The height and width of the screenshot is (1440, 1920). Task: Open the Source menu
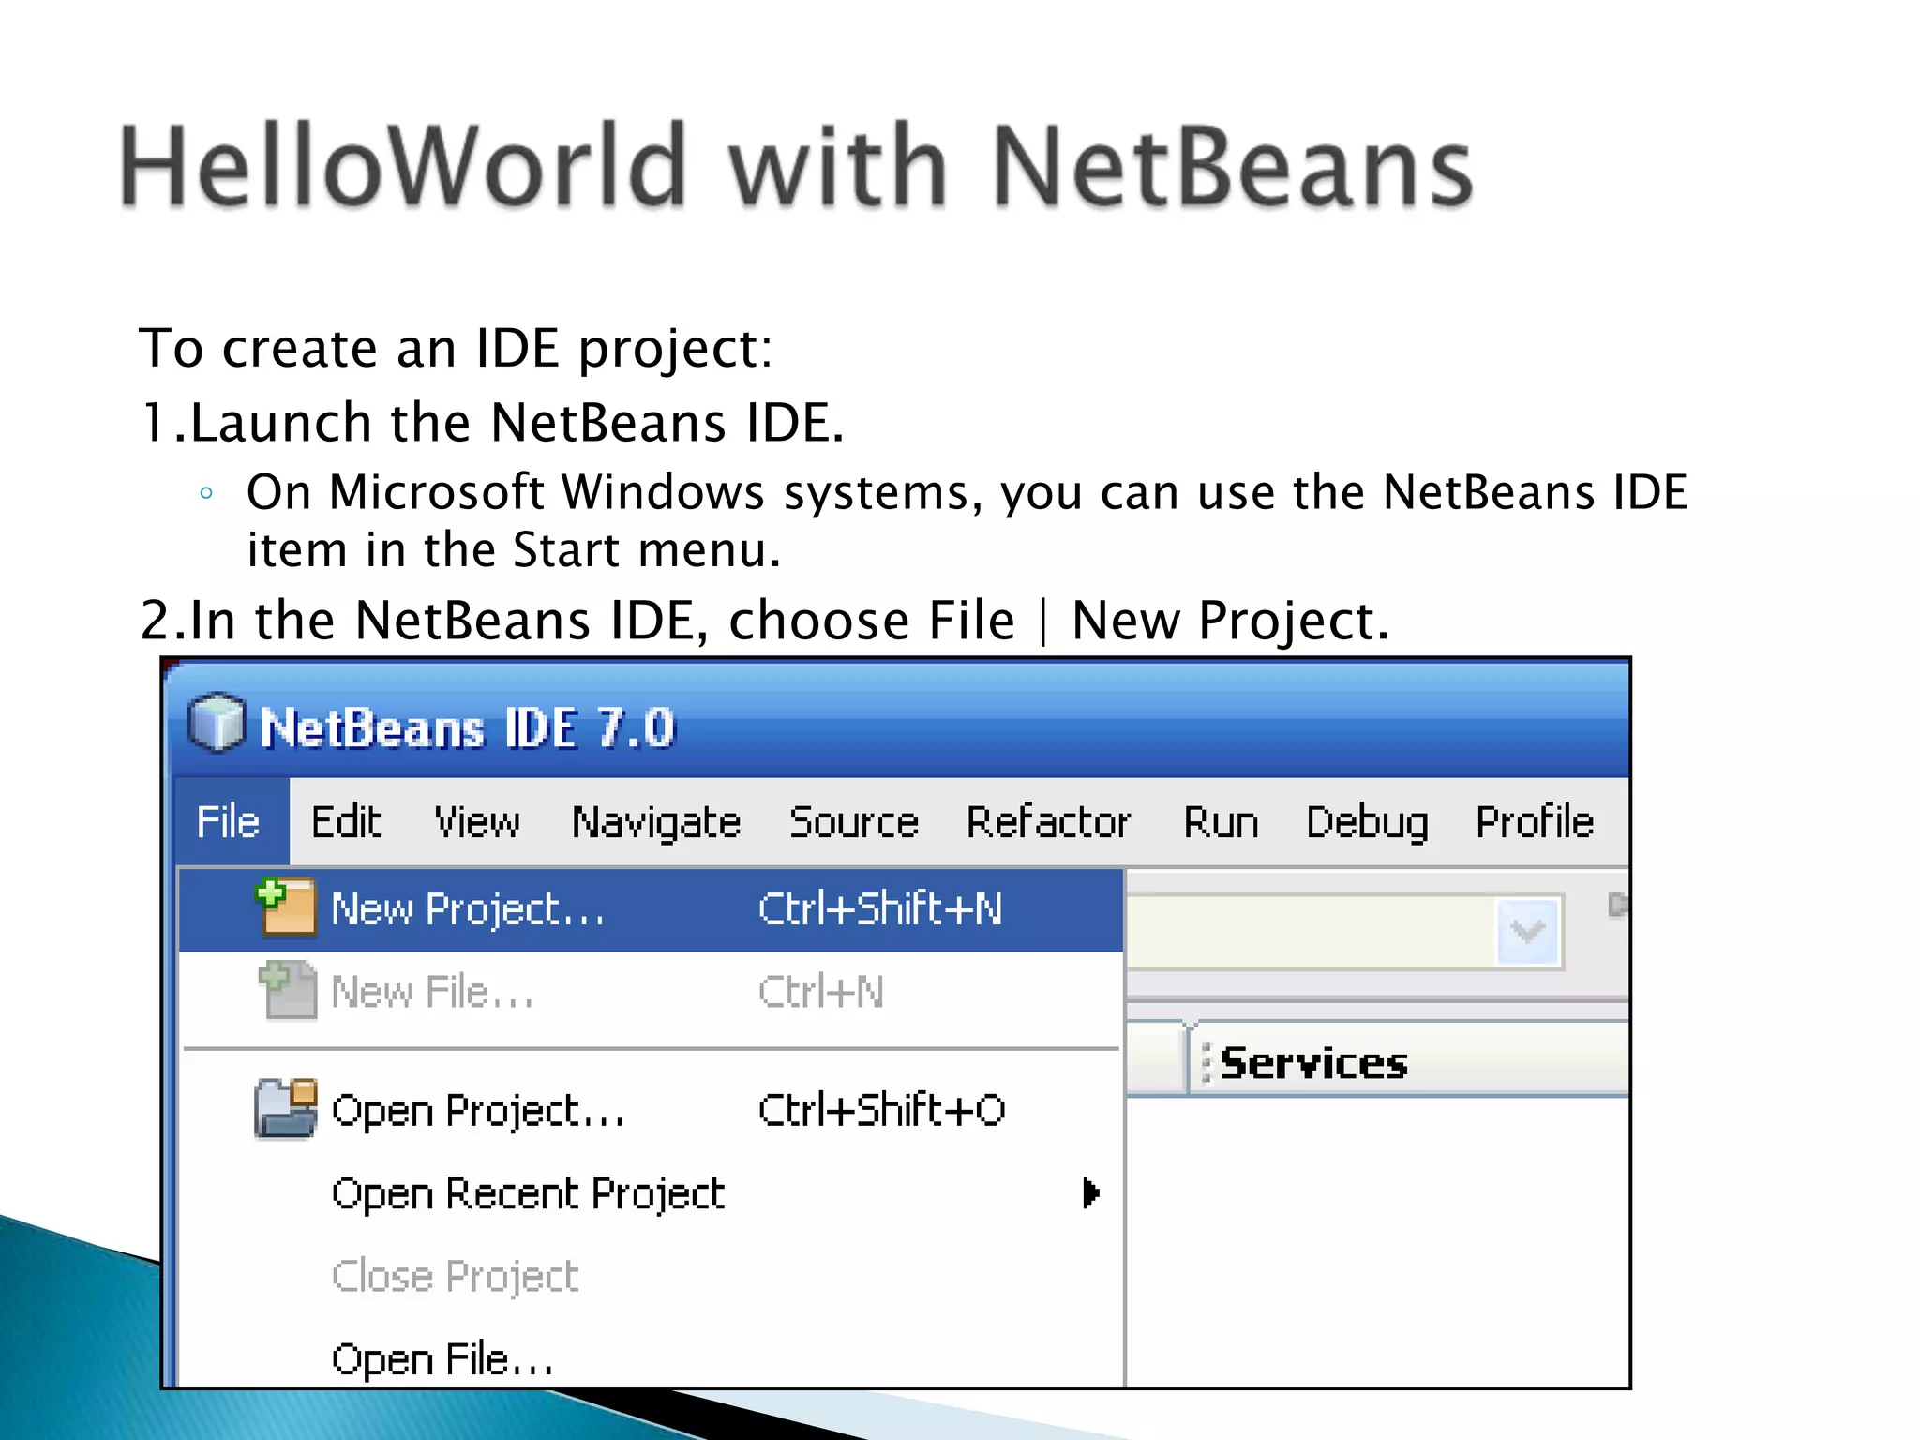[x=853, y=822]
